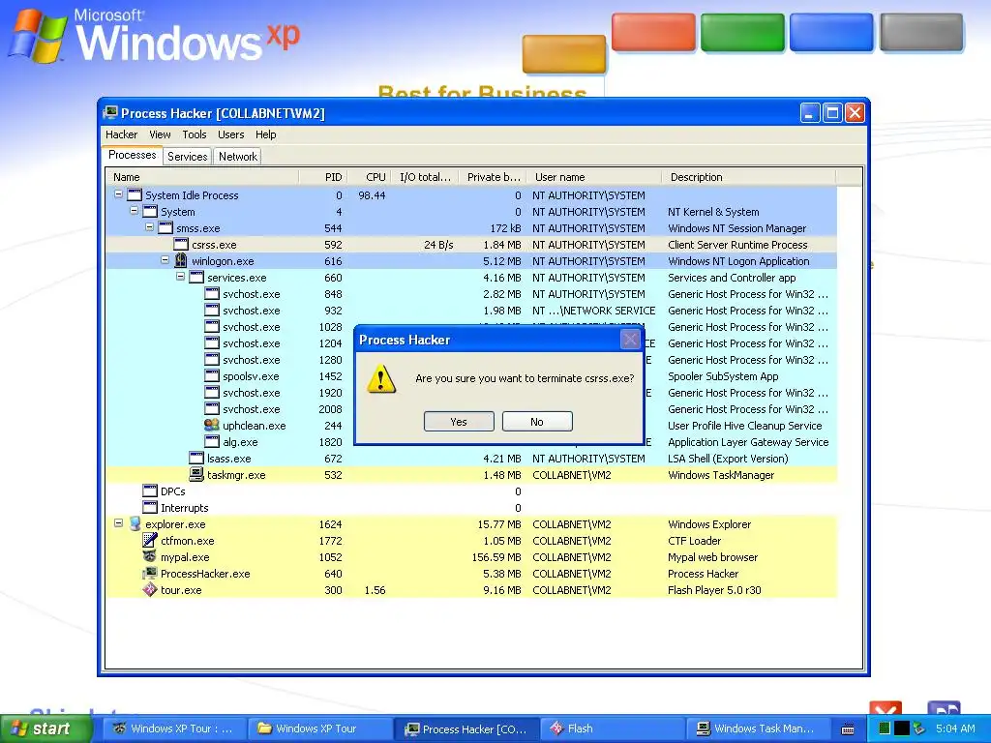The height and width of the screenshot is (743, 991).
Task: Collapse the System process tree node
Action: pos(134,211)
